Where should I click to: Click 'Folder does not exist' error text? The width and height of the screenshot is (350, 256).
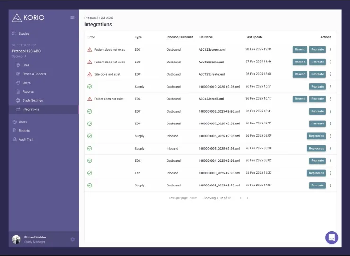[109, 99]
